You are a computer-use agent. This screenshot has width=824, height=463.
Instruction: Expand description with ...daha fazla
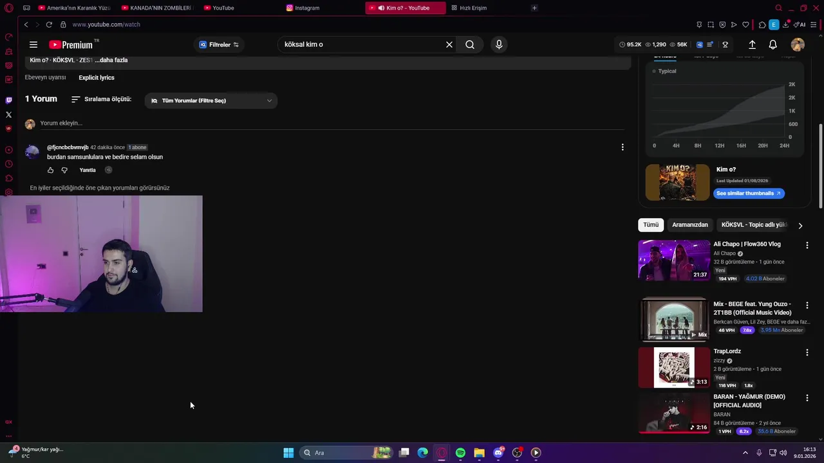pyautogui.click(x=111, y=60)
